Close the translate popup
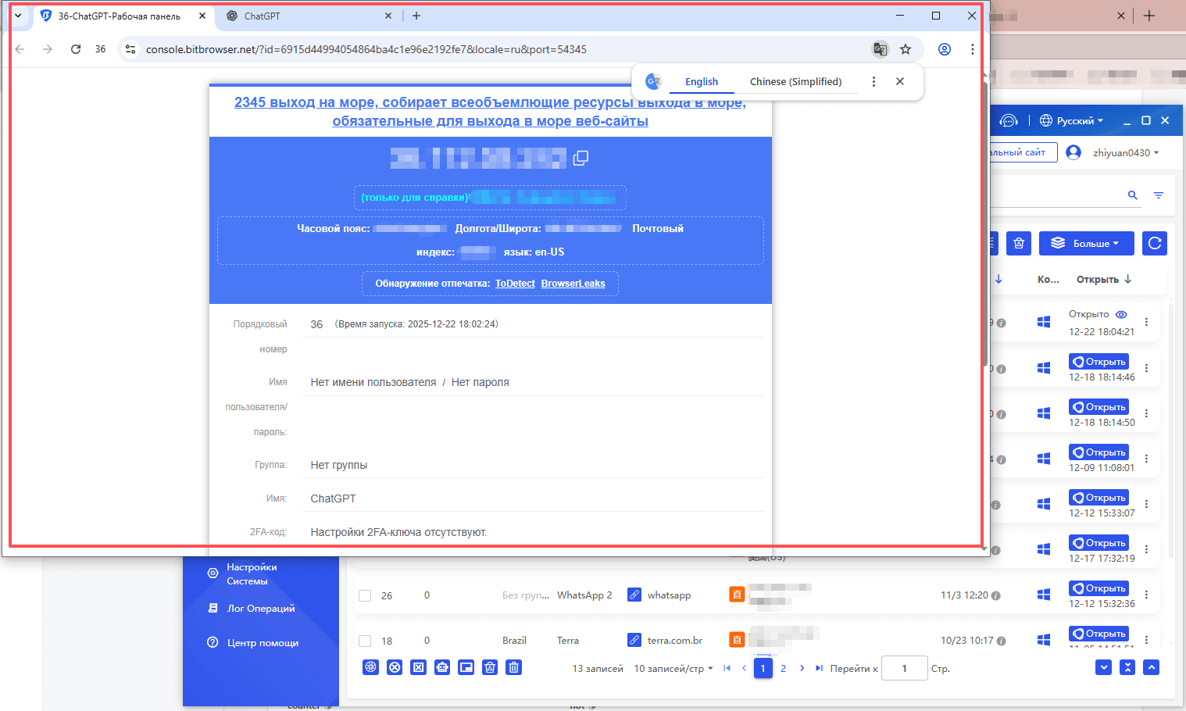The image size is (1186, 711). click(x=900, y=81)
